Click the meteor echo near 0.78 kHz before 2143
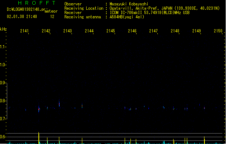The image size is (226, 144). tap(59, 104)
